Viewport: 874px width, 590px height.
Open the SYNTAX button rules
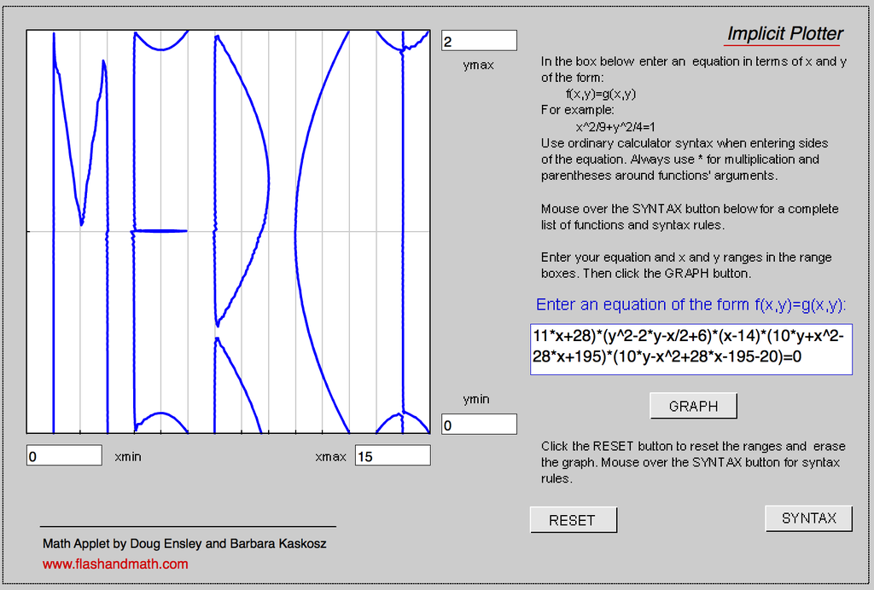click(x=808, y=518)
